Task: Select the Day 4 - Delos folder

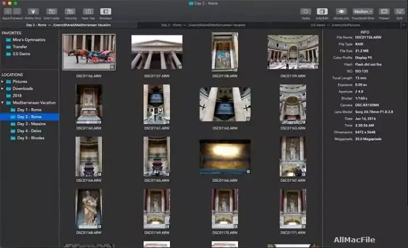Action: tap(29, 131)
